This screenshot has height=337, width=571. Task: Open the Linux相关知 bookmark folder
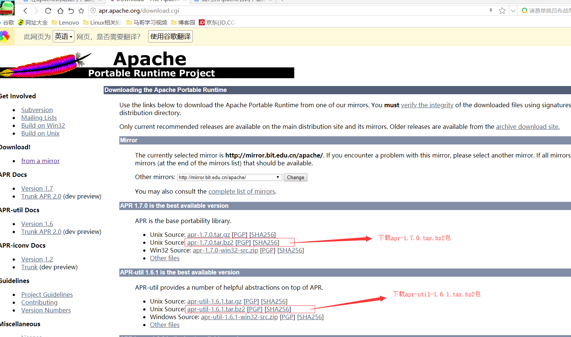(x=102, y=22)
